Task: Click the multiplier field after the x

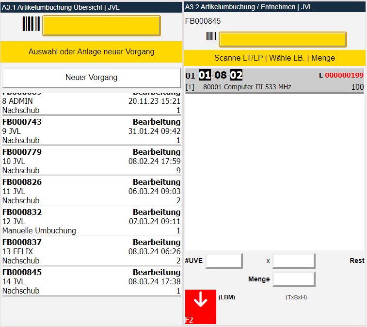Action: point(294,261)
